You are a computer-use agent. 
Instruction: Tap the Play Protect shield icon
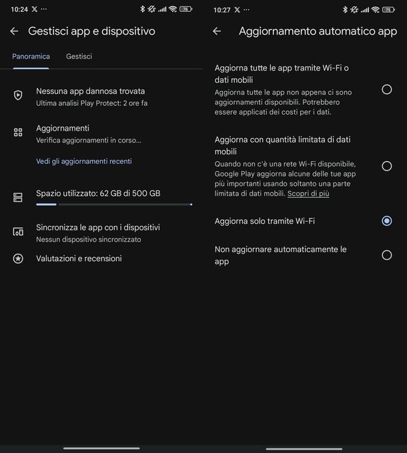click(18, 95)
